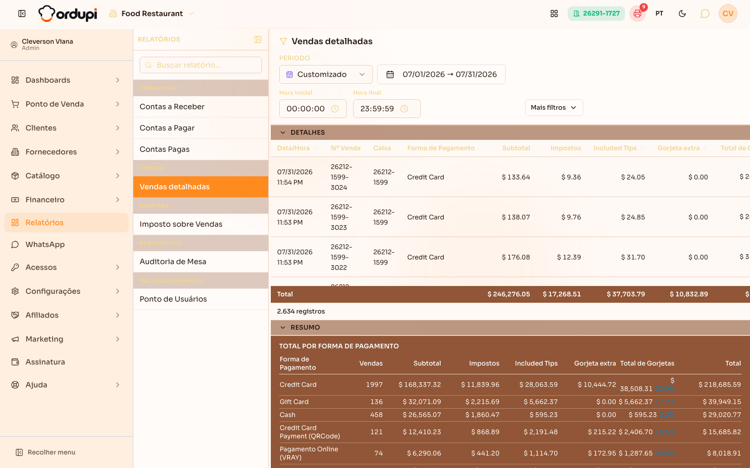This screenshot has width=750, height=468.
Task: Collapse the RESUMO section
Action: [x=510, y=328]
